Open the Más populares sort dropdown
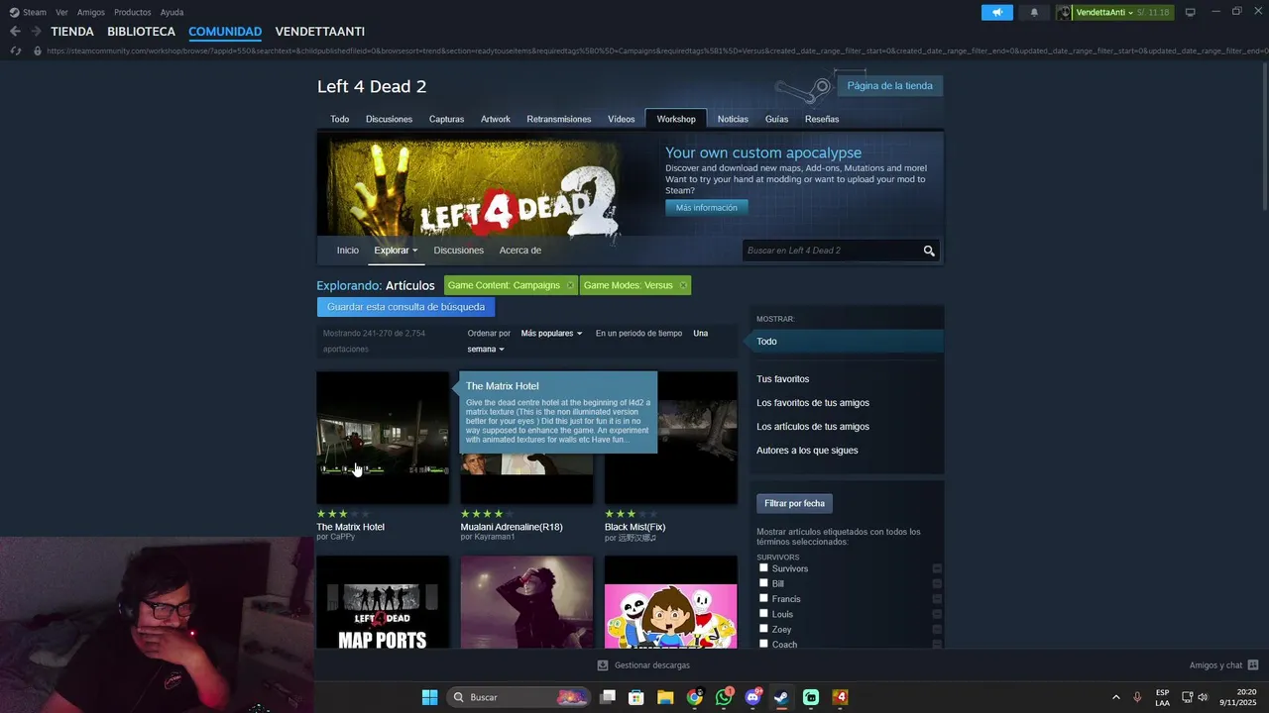This screenshot has height=713, width=1269. (x=551, y=334)
